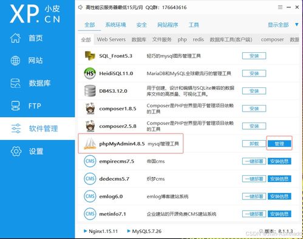Install SQL_Front5.3 with 安装 button
Viewport: 303px width, 239px height.
click(254, 56)
